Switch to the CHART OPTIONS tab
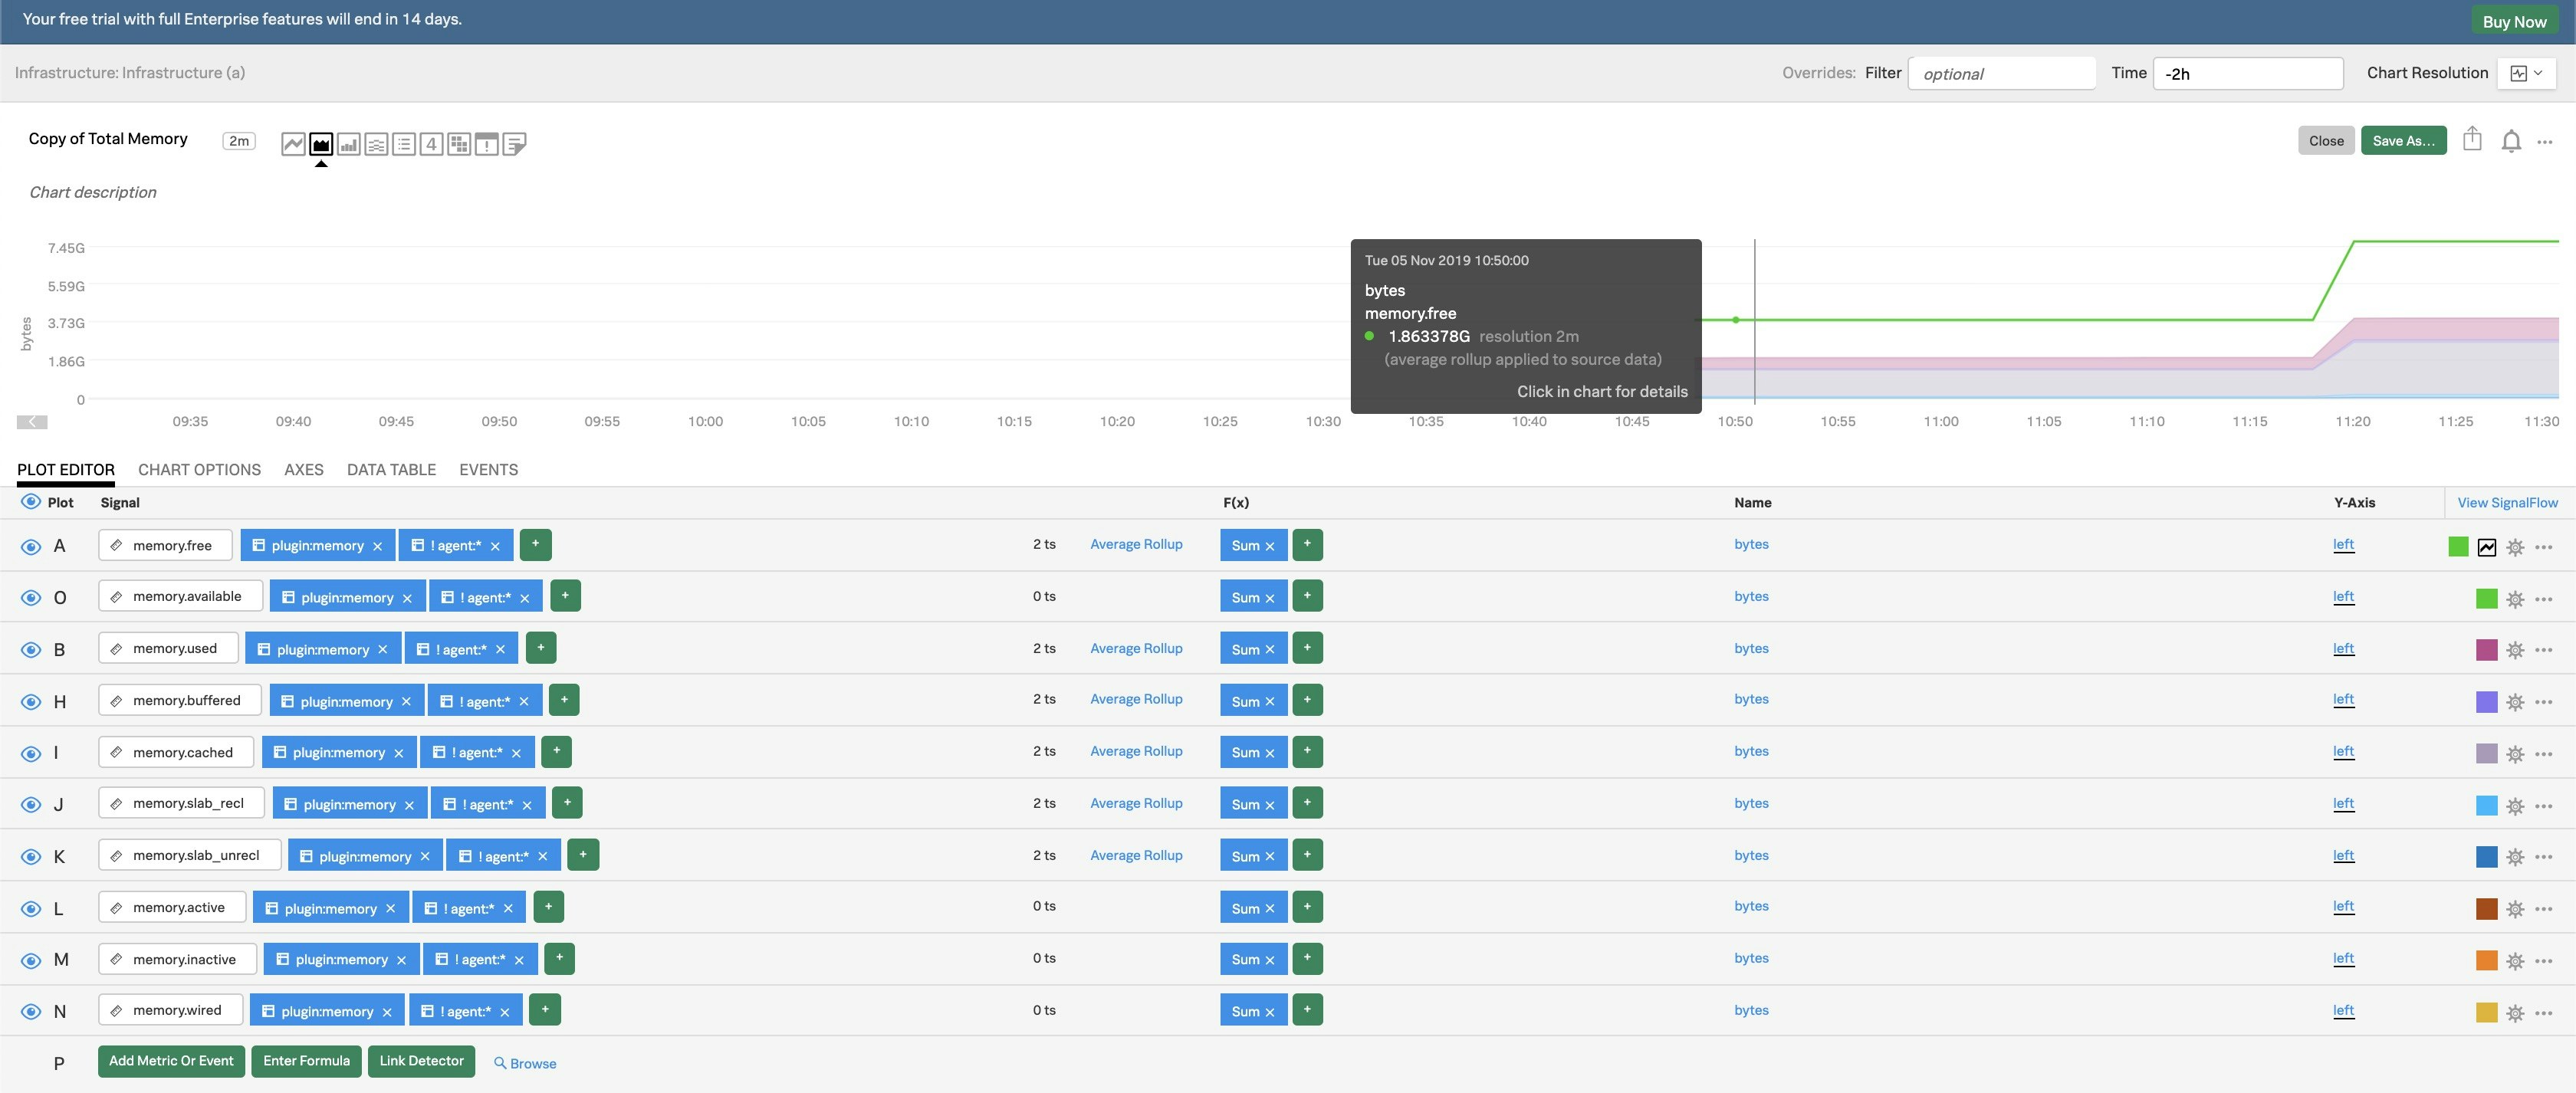 tap(199, 468)
